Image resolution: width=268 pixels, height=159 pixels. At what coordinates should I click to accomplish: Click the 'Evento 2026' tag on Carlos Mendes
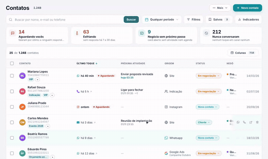point(36,126)
